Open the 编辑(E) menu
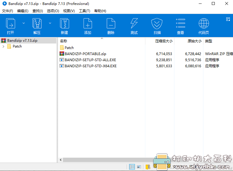233x171 pixels. pos(23,11)
